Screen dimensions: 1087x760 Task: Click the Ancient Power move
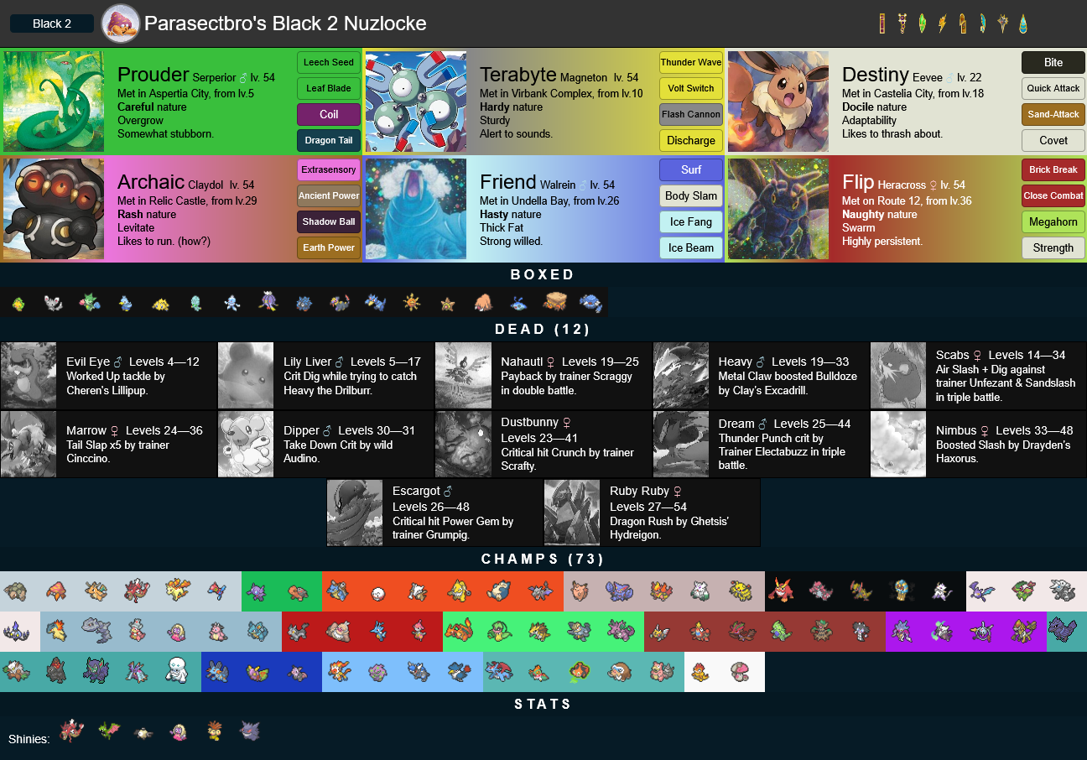click(329, 195)
